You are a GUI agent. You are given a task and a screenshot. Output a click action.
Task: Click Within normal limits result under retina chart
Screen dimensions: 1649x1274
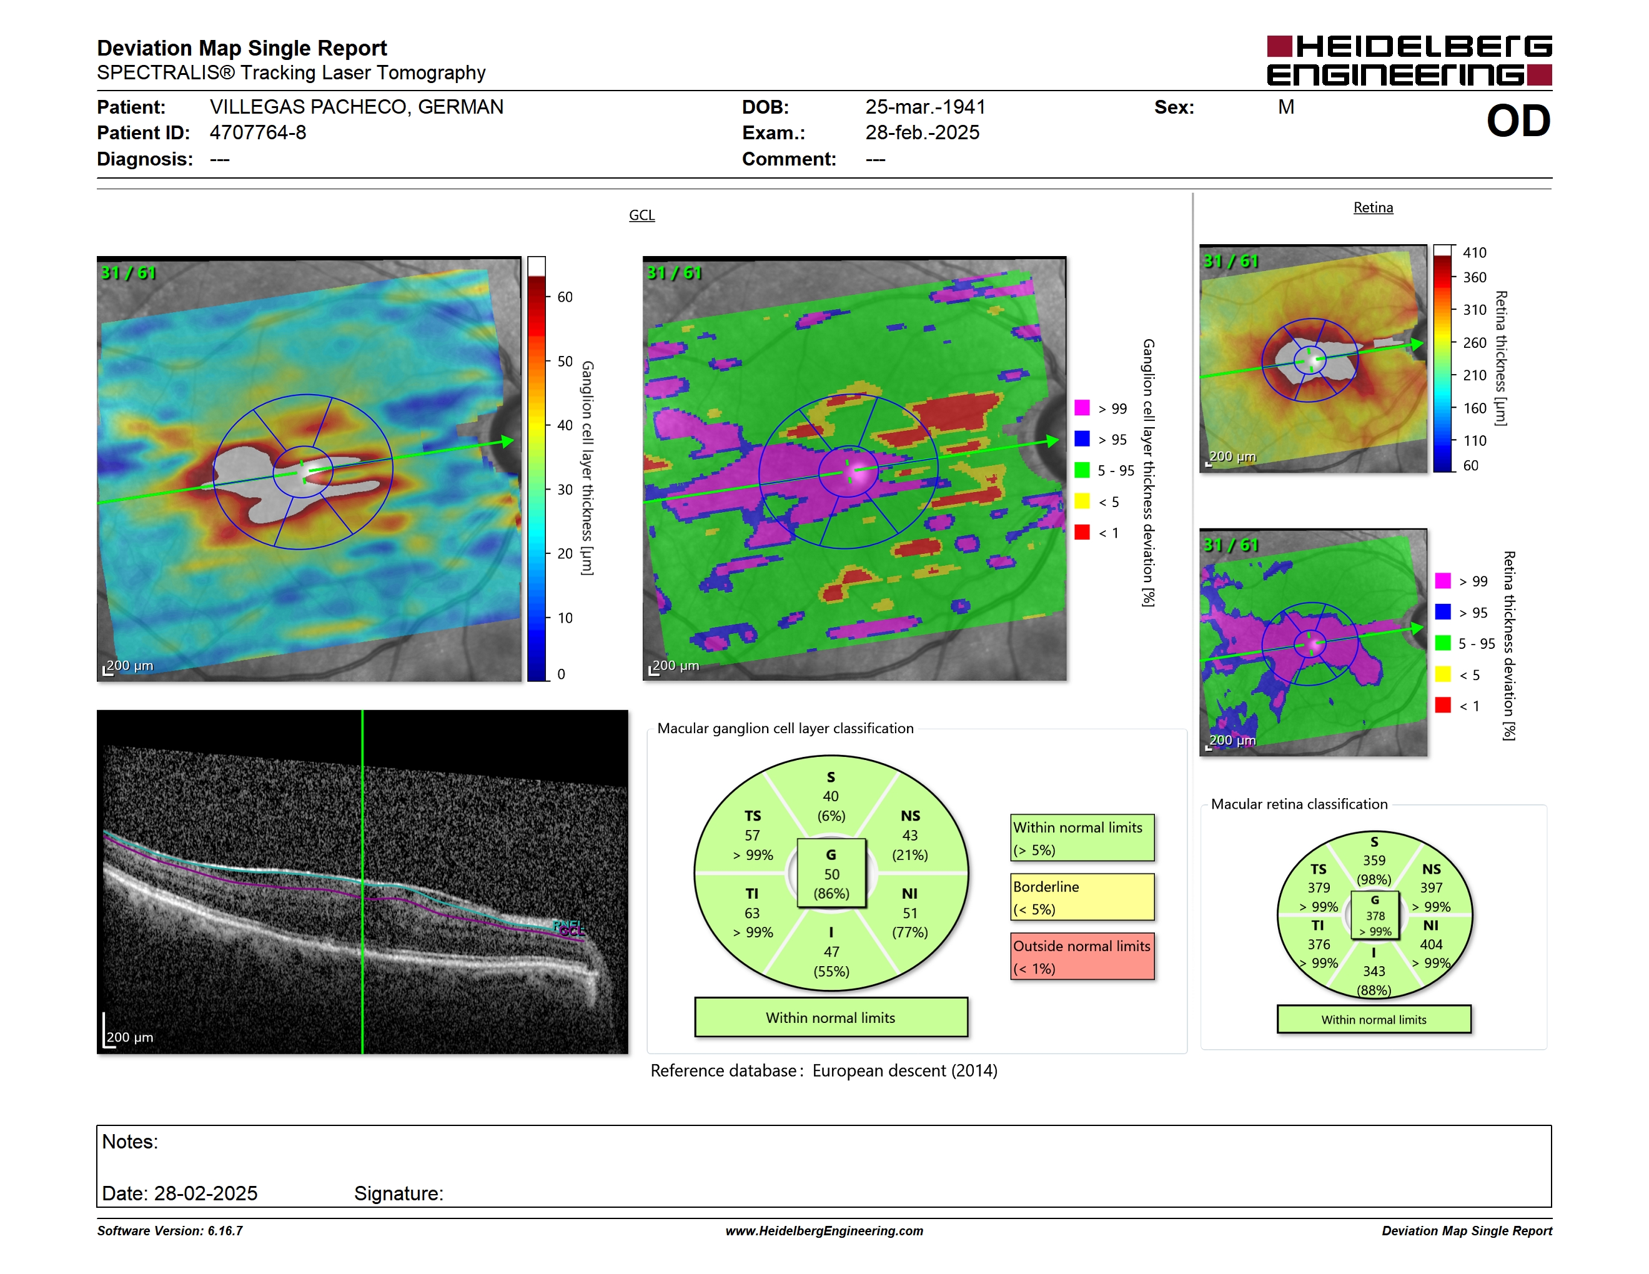(x=1374, y=1019)
